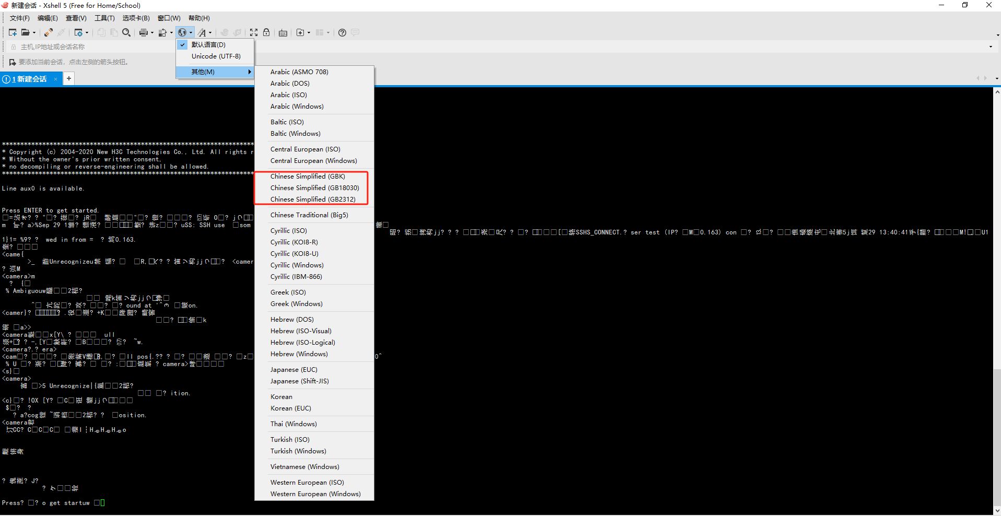
Task: Open the virtual keyboard icon
Action: coord(283,32)
